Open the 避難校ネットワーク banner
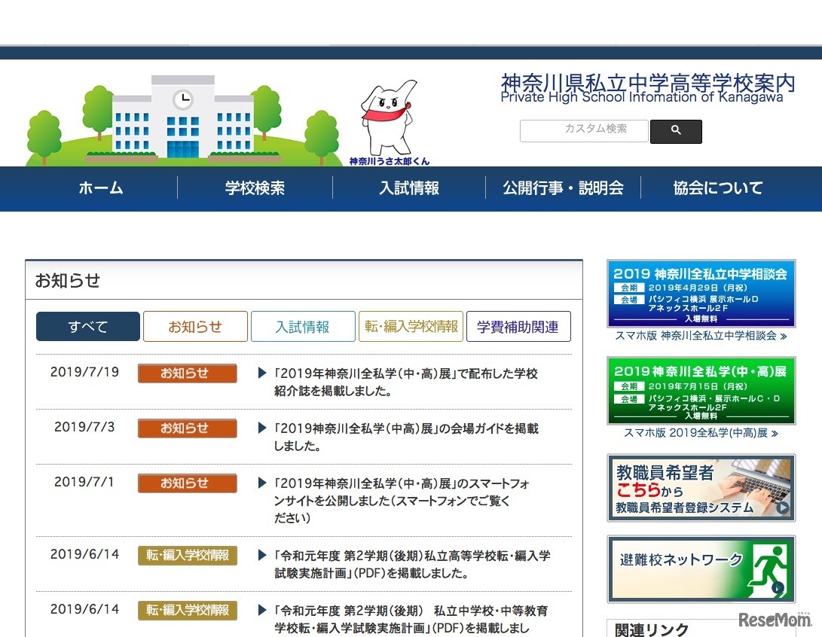Screen dimensions: 822x637 coord(701,568)
